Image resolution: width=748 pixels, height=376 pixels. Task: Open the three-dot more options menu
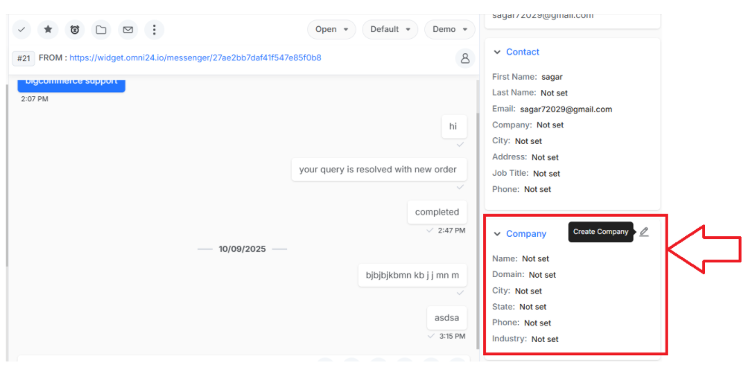[x=154, y=30]
